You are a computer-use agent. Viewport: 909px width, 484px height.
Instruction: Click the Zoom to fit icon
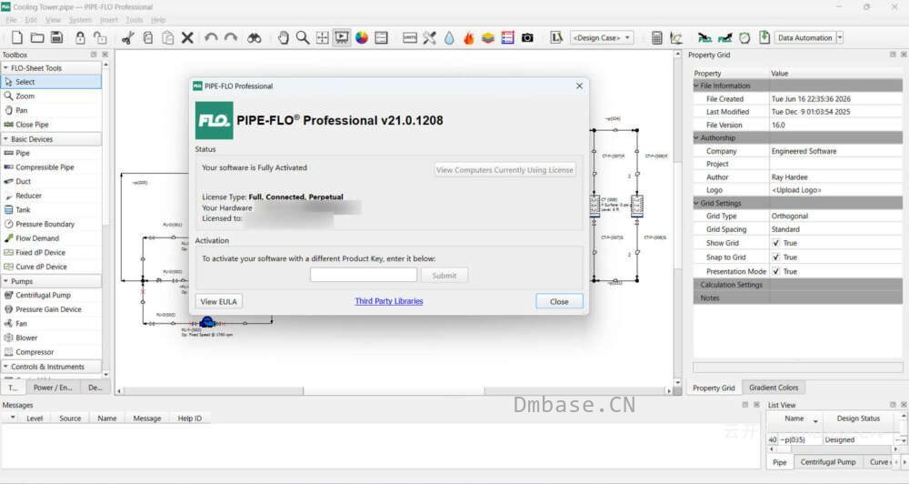click(x=323, y=37)
